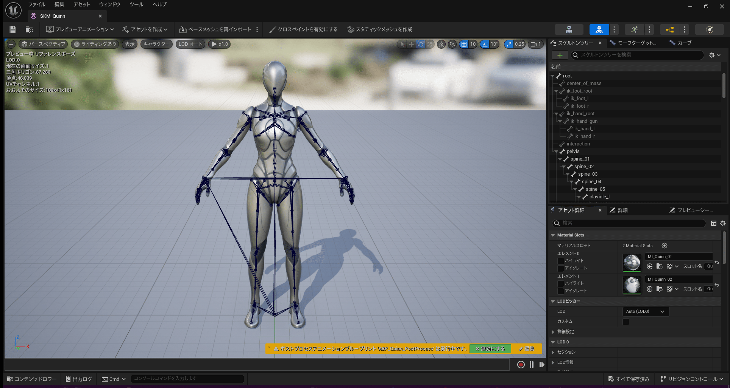Toggle rotation snapping angle icon
The height and width of the screenshot is (388, 730).
(485, 44)
